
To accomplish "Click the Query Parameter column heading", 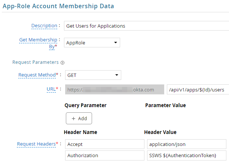I will click(x=85, y=105).
